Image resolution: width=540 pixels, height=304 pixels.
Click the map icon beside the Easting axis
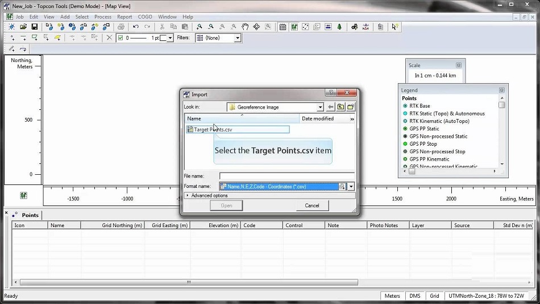23,196
